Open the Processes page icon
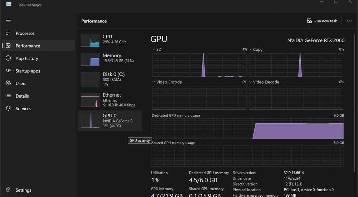This screenshot has width=358, height=197. [8, 33]
